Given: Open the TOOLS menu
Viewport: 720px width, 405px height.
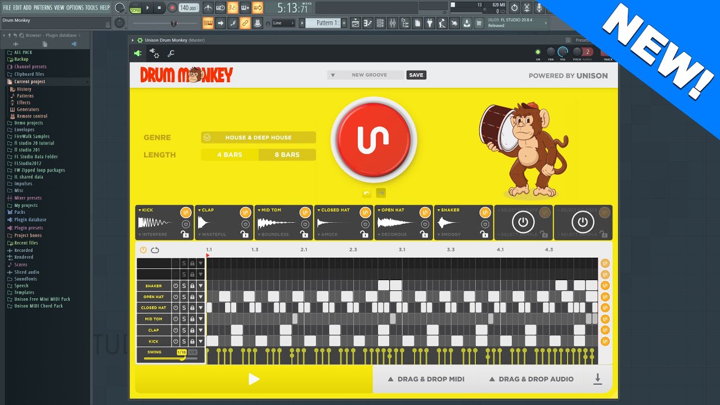Looking at the screenshot, I should coord(91,7).
